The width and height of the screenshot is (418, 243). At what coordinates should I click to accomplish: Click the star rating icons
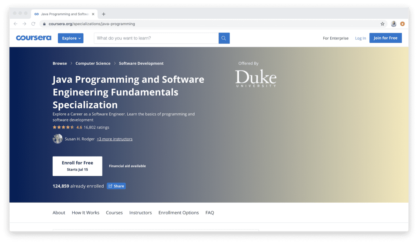tap(63, 127)
